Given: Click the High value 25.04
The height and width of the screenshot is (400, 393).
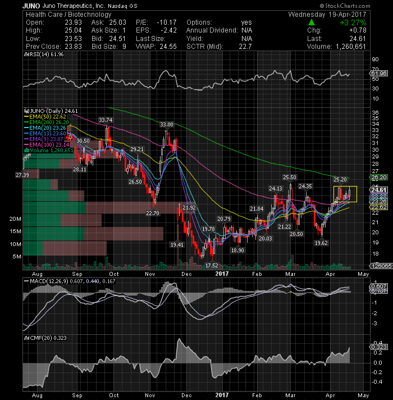Looking at the screenshot, I should point(73,30).
